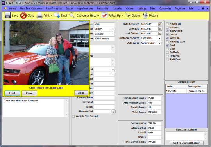Click the Delete scissors icon
Screen dimensions: 211x147
tap(128, 16)
